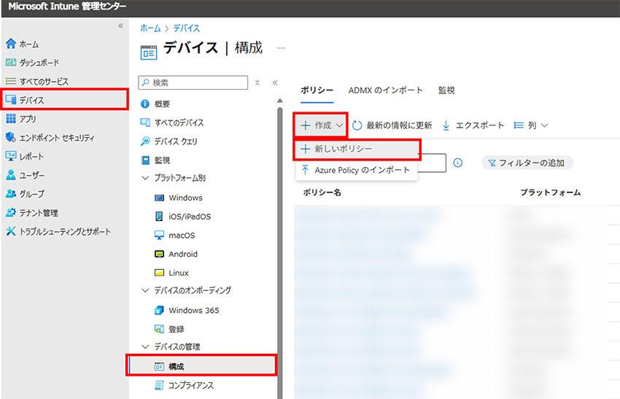Screen dimensions: 620x399
Task: Focus the 検索 box in device menu
Action: [x=193, y=82]
